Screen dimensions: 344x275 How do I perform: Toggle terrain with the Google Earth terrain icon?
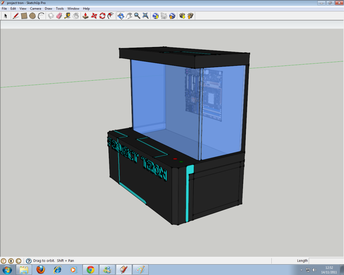(x=164, y=16)
